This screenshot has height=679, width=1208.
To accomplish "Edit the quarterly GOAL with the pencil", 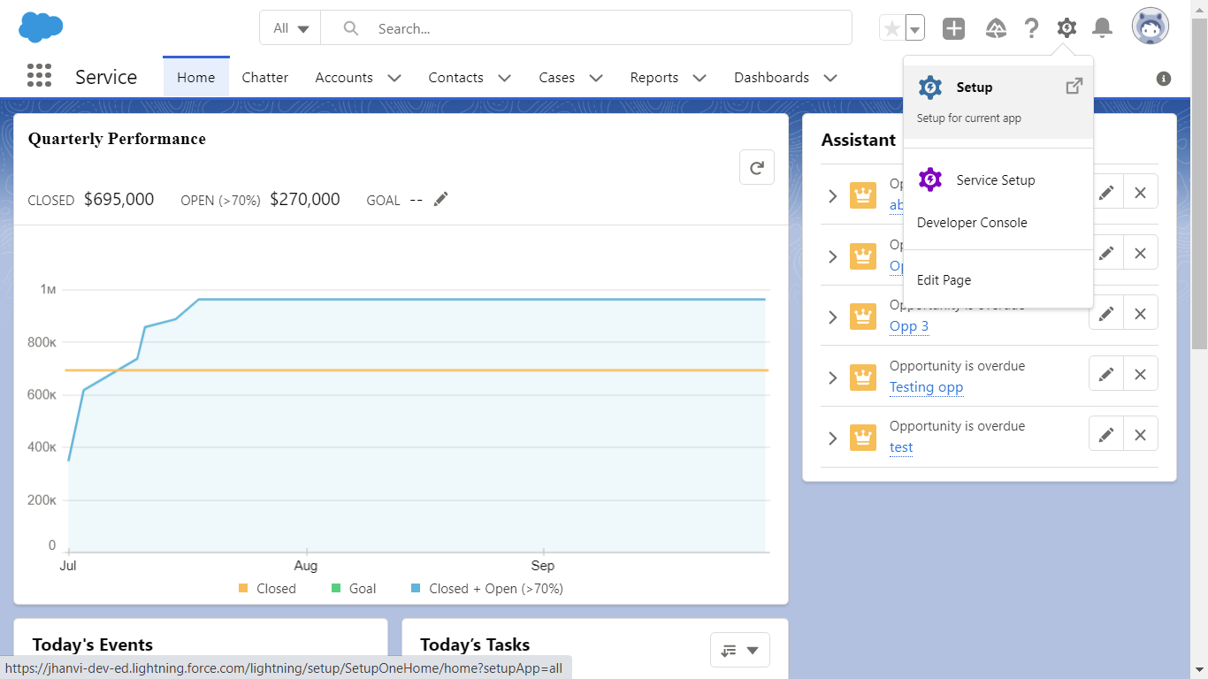I will (440, 199).
